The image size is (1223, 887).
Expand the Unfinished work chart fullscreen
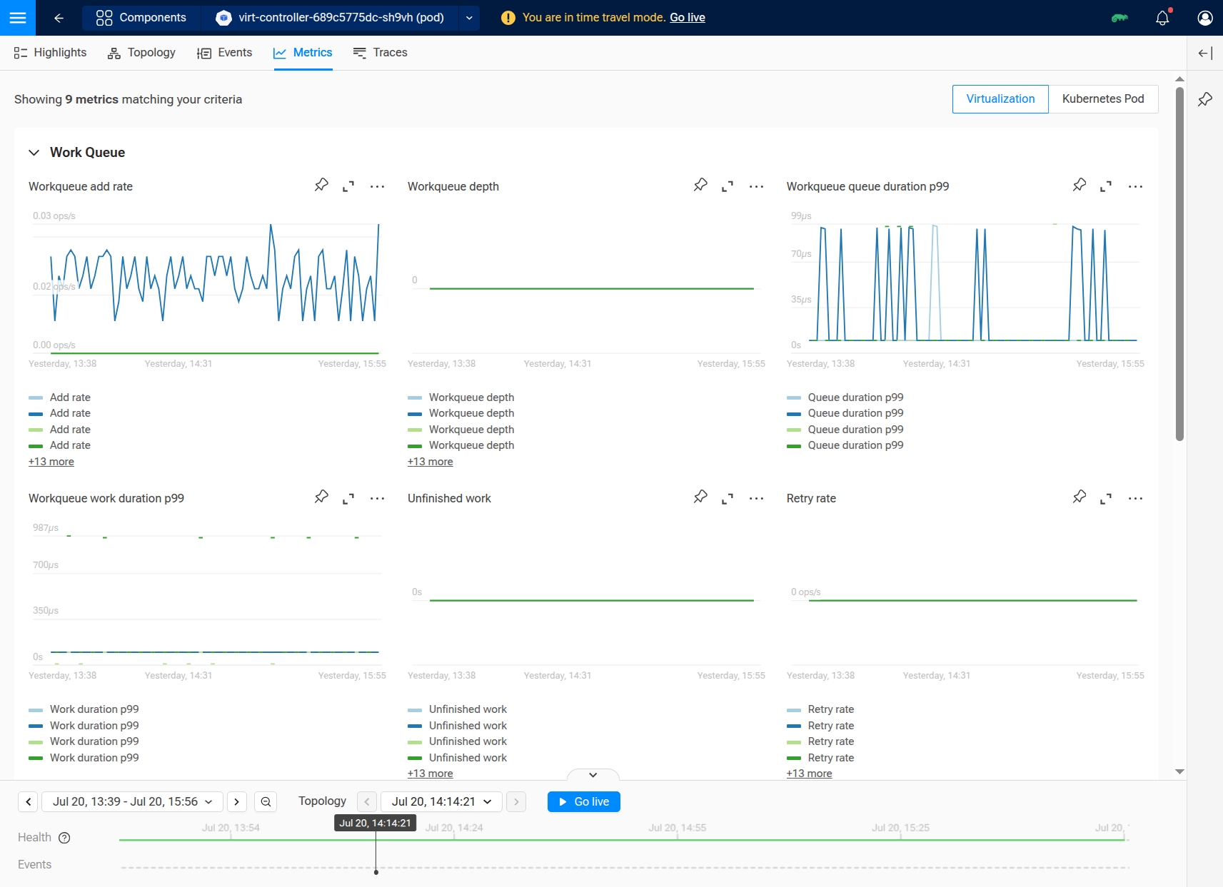point(728,498)
